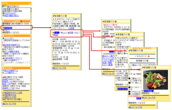Open the 御茶ノ水 station route link
This screenshot has height=110, width=172.
pyautogui.click(x=6, y=84)
